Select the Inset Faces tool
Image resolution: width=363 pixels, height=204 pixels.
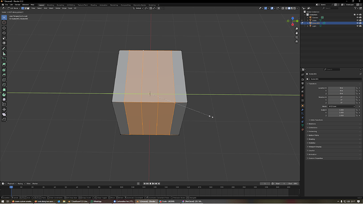[4, 70]
